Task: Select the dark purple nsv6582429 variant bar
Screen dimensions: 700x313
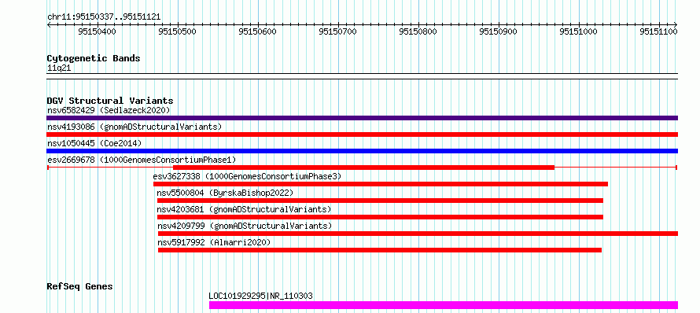Action: tap(362, 118)
